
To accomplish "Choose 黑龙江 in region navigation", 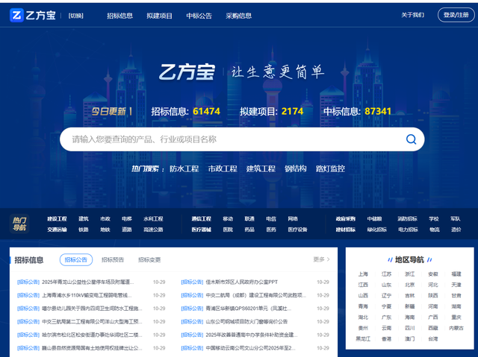I will pos(363,339).
